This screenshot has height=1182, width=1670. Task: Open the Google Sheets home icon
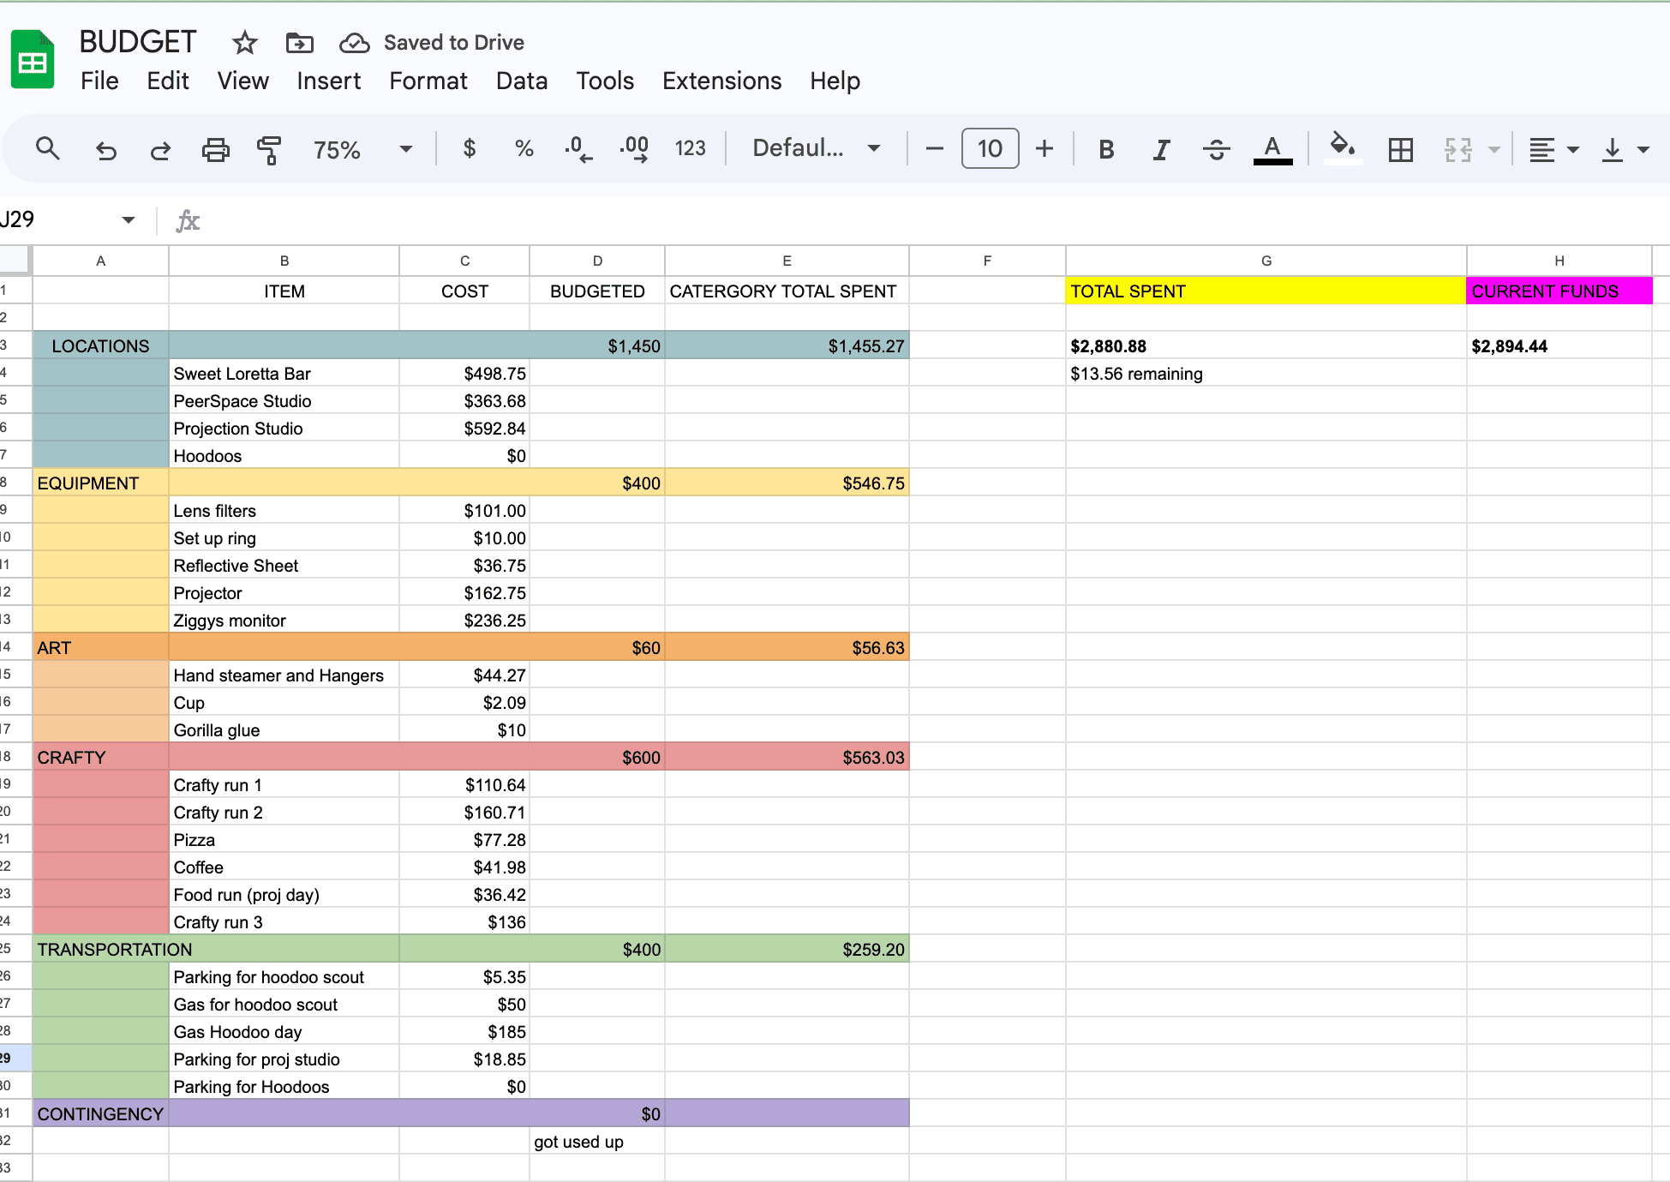[33, 59]
